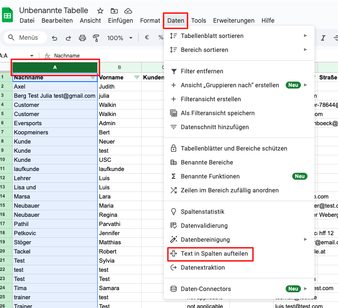The width and height of the screenshot is (338, 308).
Task: Select Filteransicht erstellen
Action: (239, 99)
